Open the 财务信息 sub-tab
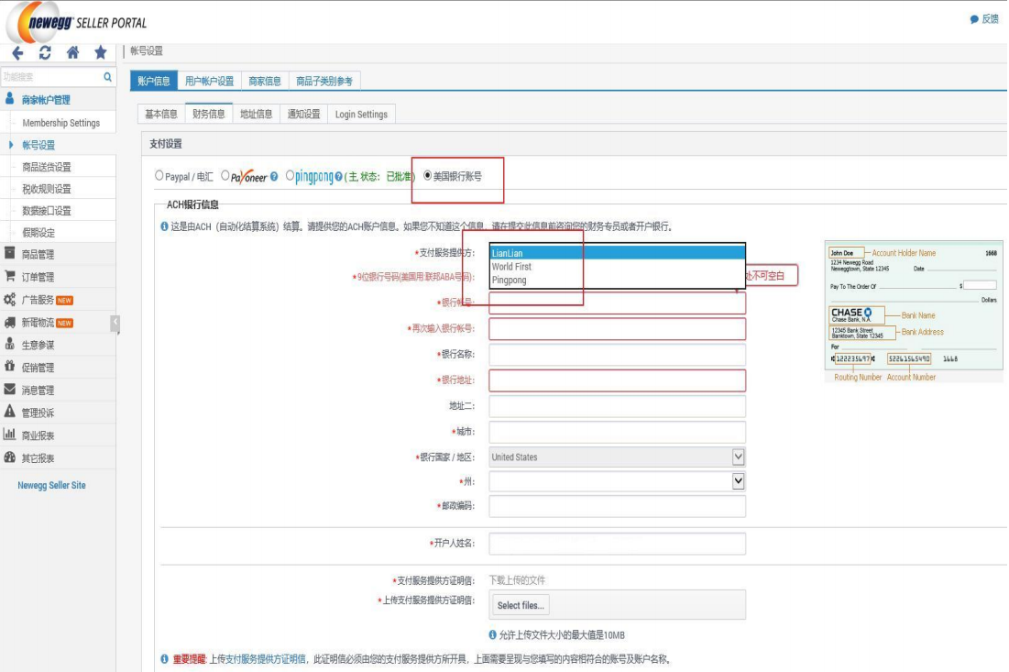 click(209, 114)
